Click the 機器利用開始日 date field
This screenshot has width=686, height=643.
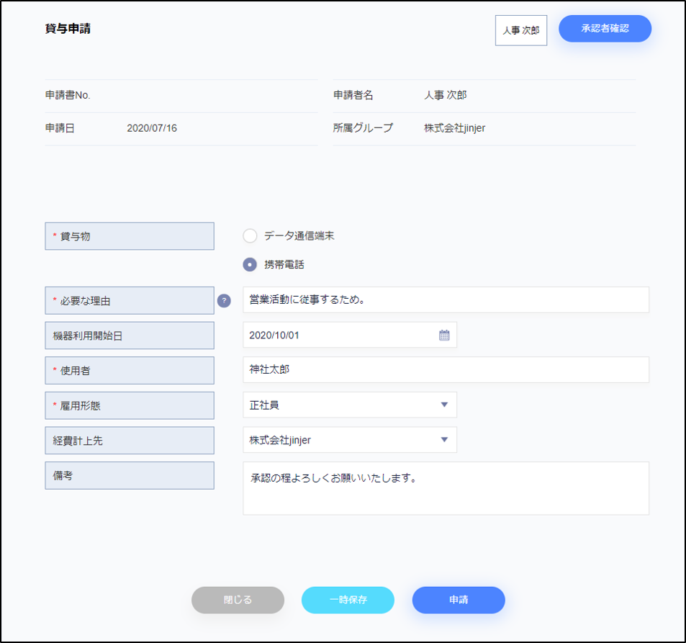338,335
